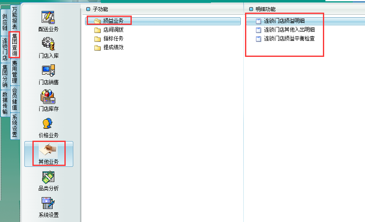Select the 店间调拨 sub-function label

coord(113,29)
